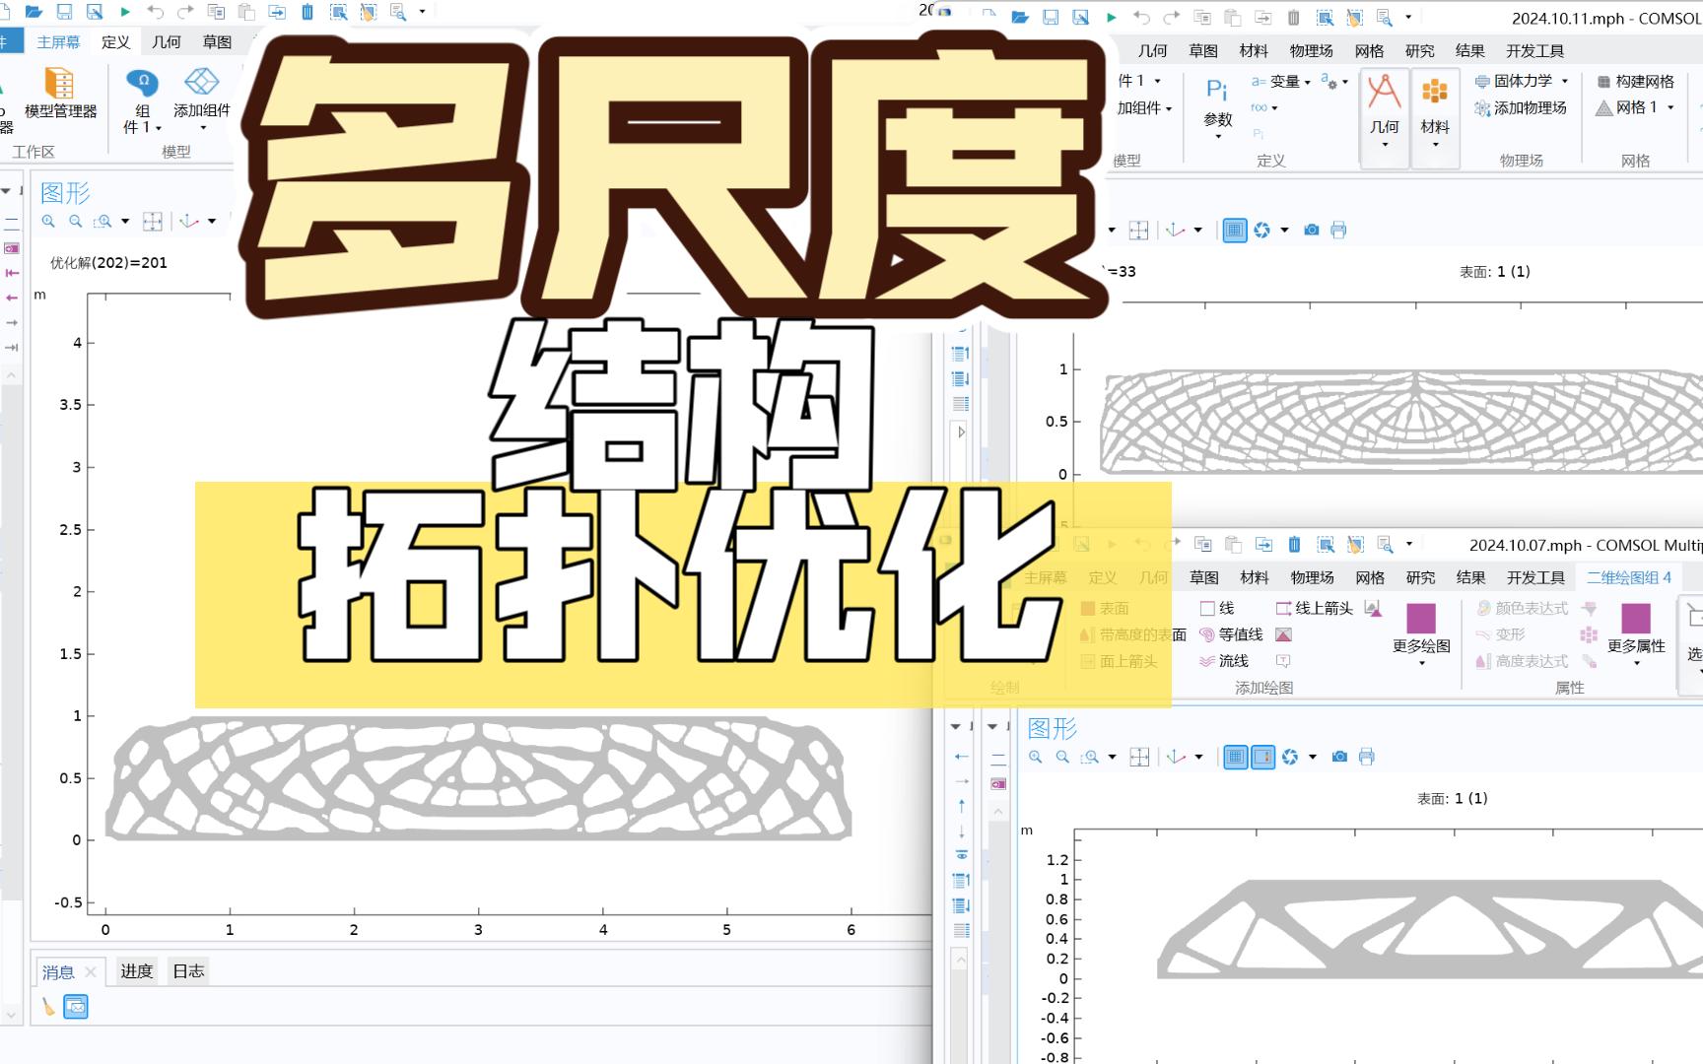
Task: Open 物理场 tab in 2024.10.07 window
Action: point(1312,577)
